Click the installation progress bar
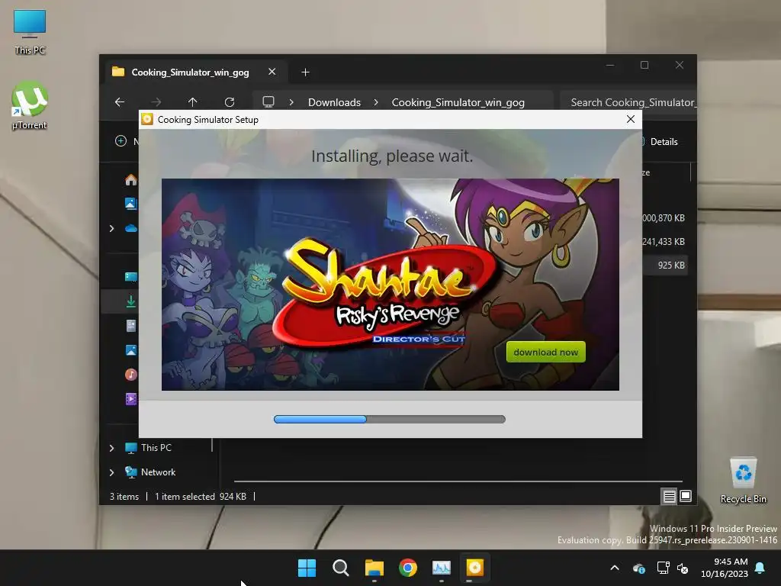 390,419
